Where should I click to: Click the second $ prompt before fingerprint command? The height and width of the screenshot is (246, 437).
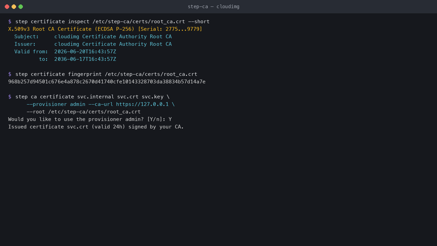10,74
